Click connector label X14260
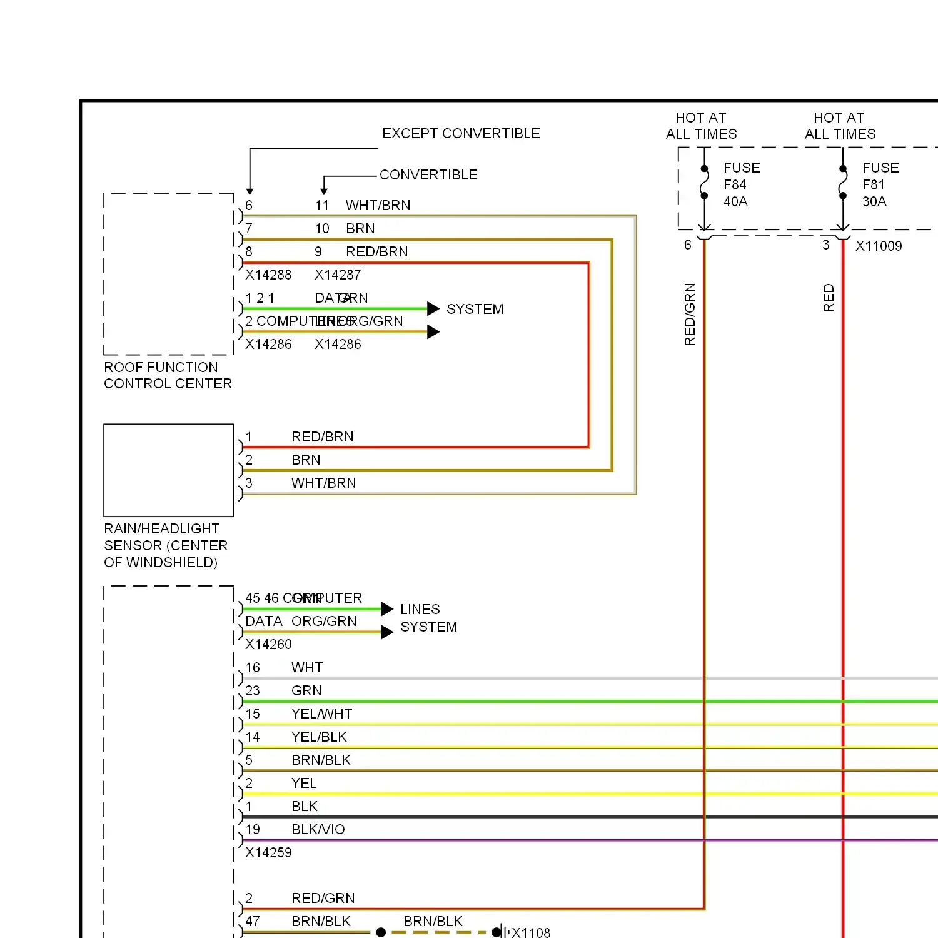 pyautogui.click(x=268, y=644)
